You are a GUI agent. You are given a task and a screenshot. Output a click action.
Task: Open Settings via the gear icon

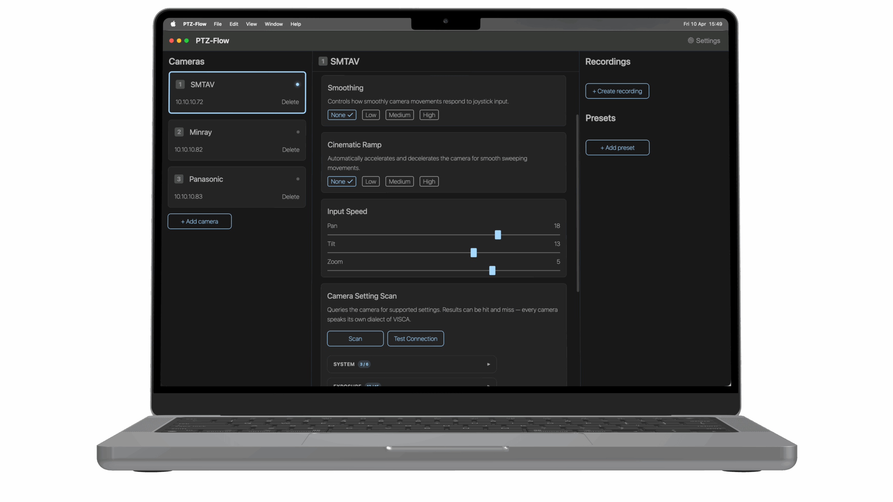[x=690, y=40]
